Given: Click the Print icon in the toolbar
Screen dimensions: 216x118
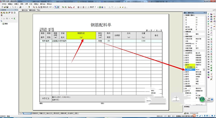Looking at the screenshot, I should coord(20,7).
